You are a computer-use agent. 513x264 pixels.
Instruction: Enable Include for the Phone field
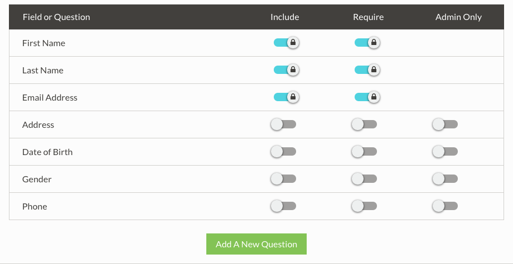(x=283, y=206)
